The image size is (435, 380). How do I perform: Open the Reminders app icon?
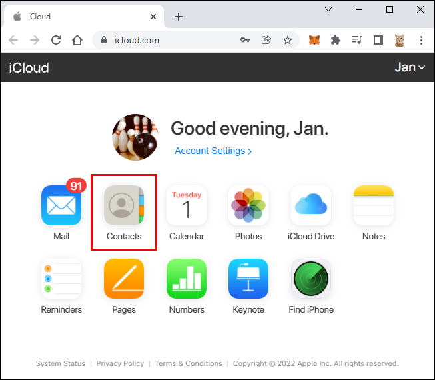61,279
